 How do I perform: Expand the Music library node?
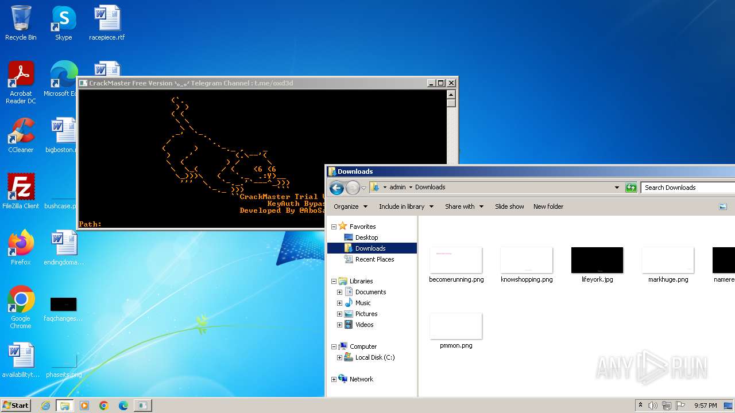pyautogui.click(x=339, y=303)
